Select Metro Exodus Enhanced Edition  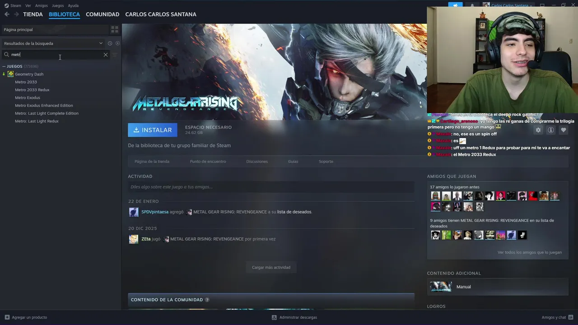(44, 106)
